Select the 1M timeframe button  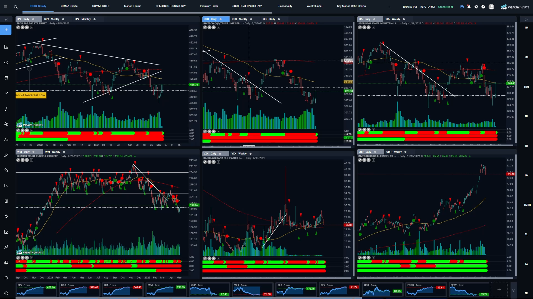tap(526, 28)
